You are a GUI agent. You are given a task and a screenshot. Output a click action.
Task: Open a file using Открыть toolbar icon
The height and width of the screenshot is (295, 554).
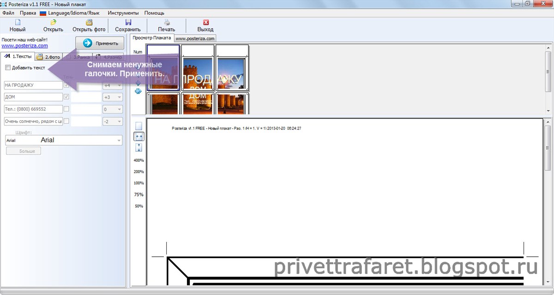coord(54,25)
